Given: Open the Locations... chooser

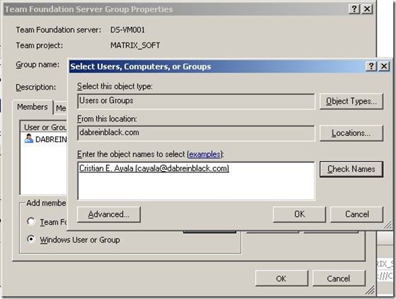Looking at the screenshot, I should click(x=351, y=133).
